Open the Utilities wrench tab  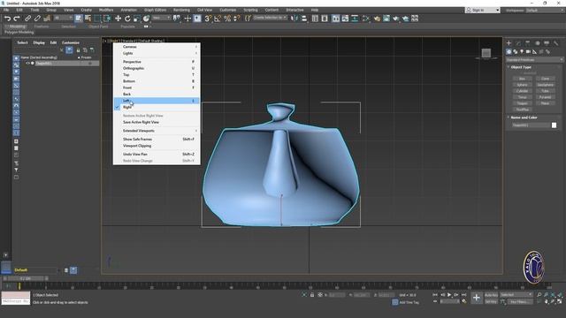(x=556, y=43)
